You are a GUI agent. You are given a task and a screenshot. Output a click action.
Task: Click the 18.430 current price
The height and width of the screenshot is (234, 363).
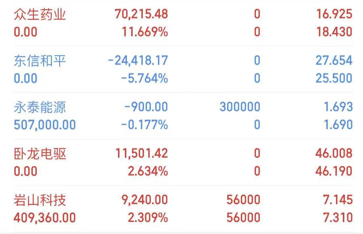tap(334, 32)
